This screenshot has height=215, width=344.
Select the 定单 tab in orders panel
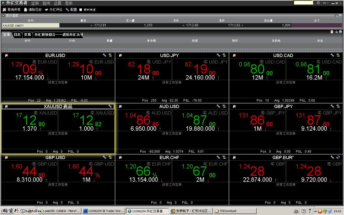click(7, 35)
